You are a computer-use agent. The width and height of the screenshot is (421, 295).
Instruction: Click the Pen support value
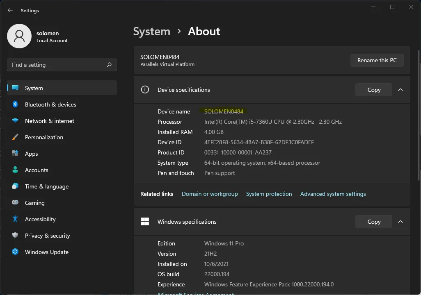click(x=220, y=173)
